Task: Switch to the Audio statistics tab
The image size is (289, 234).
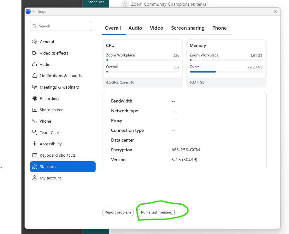Action: tap(135, 28)
